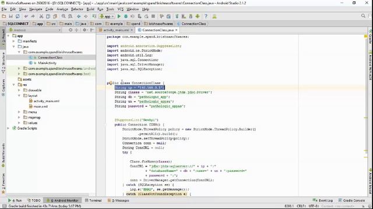The height and width of the screenshot is (209, 373).
Task: Click the Undo arrow icon
Action: click(26, 16)
